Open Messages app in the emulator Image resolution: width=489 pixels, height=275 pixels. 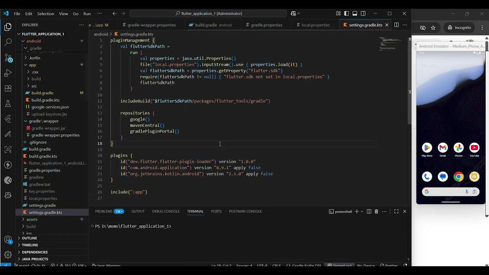point(443,176)
